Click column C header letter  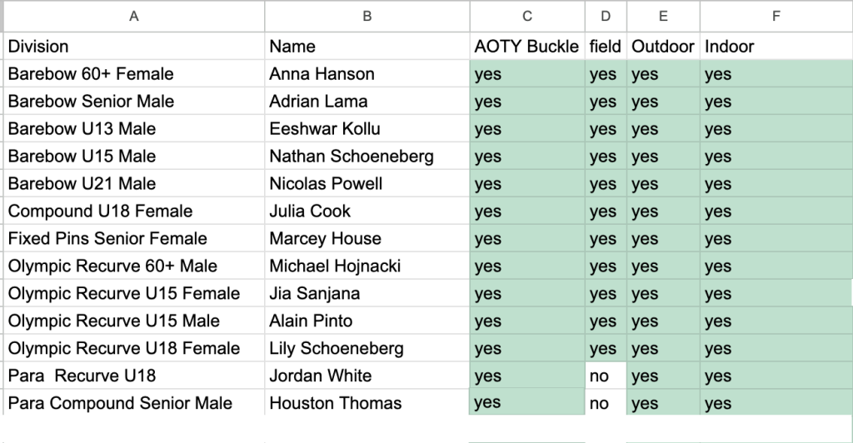(526, 15)
